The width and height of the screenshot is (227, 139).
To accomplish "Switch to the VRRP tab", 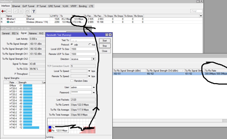I will tap(73, 6).
